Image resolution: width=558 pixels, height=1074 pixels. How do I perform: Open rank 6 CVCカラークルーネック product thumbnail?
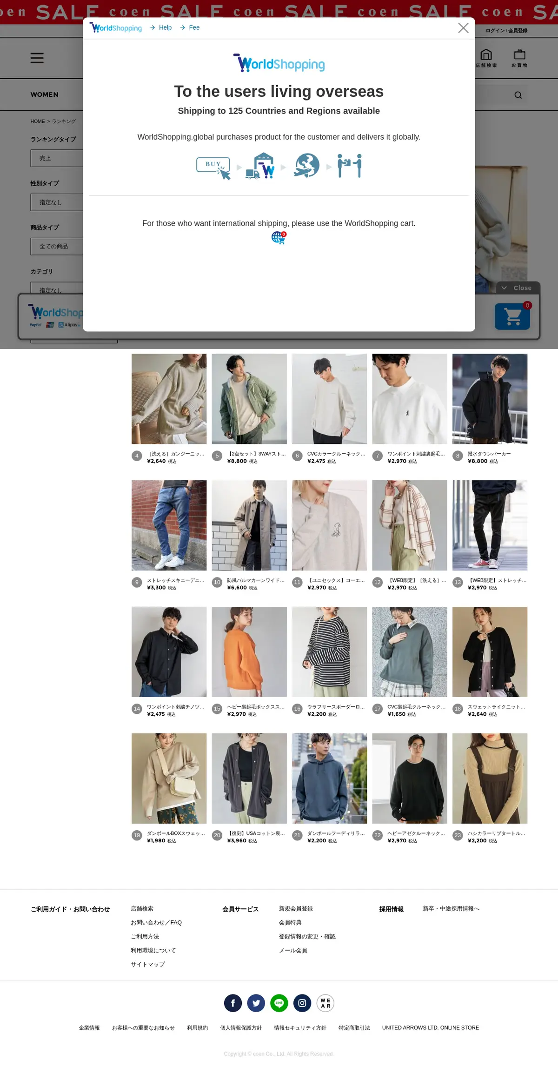tap(329, 399)
